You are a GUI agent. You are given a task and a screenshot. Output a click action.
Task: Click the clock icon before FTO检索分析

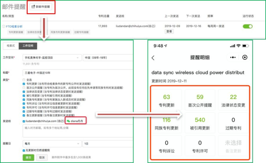point(4,26)
